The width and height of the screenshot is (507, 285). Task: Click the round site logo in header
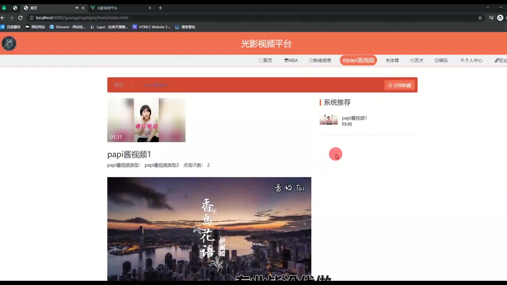click(x=9, y=44)
